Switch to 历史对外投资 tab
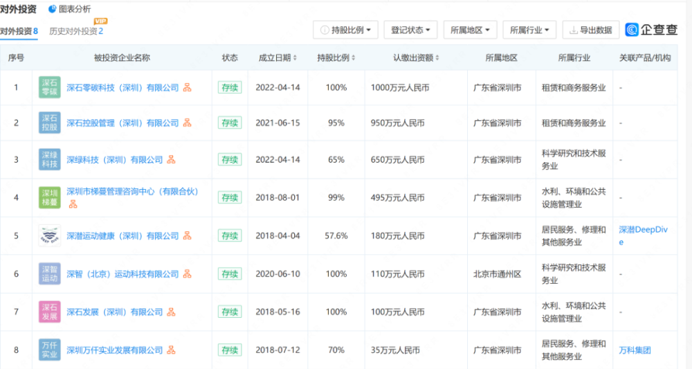Image resolution: width=692 pixels, height=369 pixels. (76, 31)
